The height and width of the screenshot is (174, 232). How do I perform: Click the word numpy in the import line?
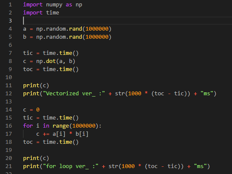pos(54,5)
